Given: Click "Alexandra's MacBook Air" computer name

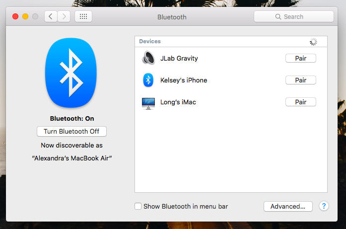Looking at the screenshot, I should point(71,158).
